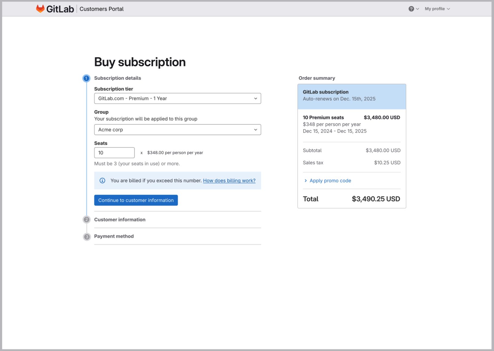Image resolution: width=494 pixels, height=351 pixels.
Task: Click the applied to this group description
Action: coord(146,119)
